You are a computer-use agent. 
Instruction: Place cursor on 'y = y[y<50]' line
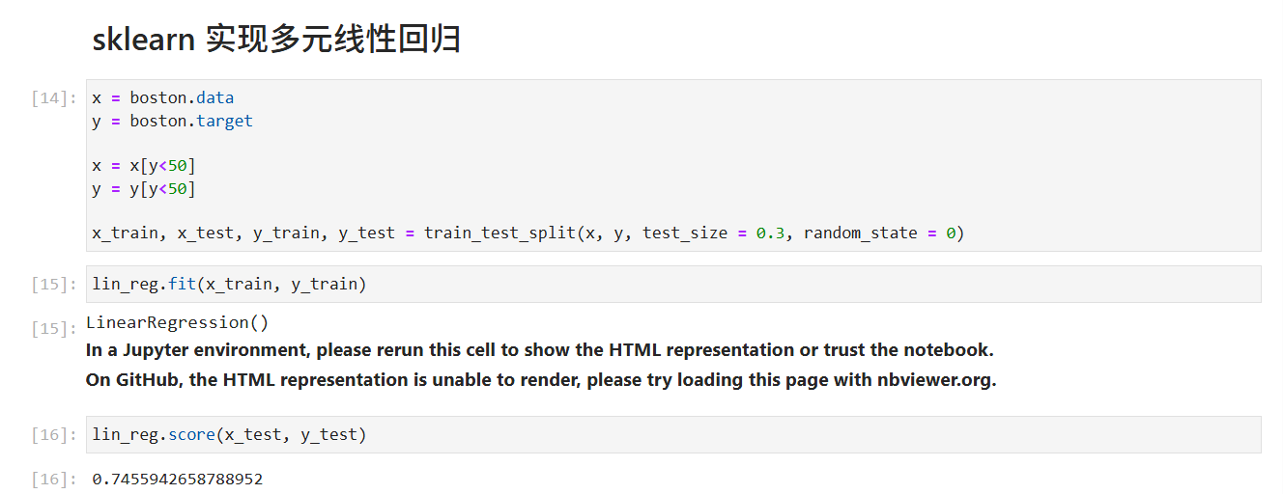pos(144,188)
